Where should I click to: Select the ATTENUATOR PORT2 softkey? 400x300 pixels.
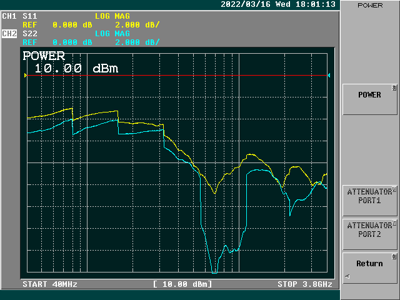click(x=369, y=234)
